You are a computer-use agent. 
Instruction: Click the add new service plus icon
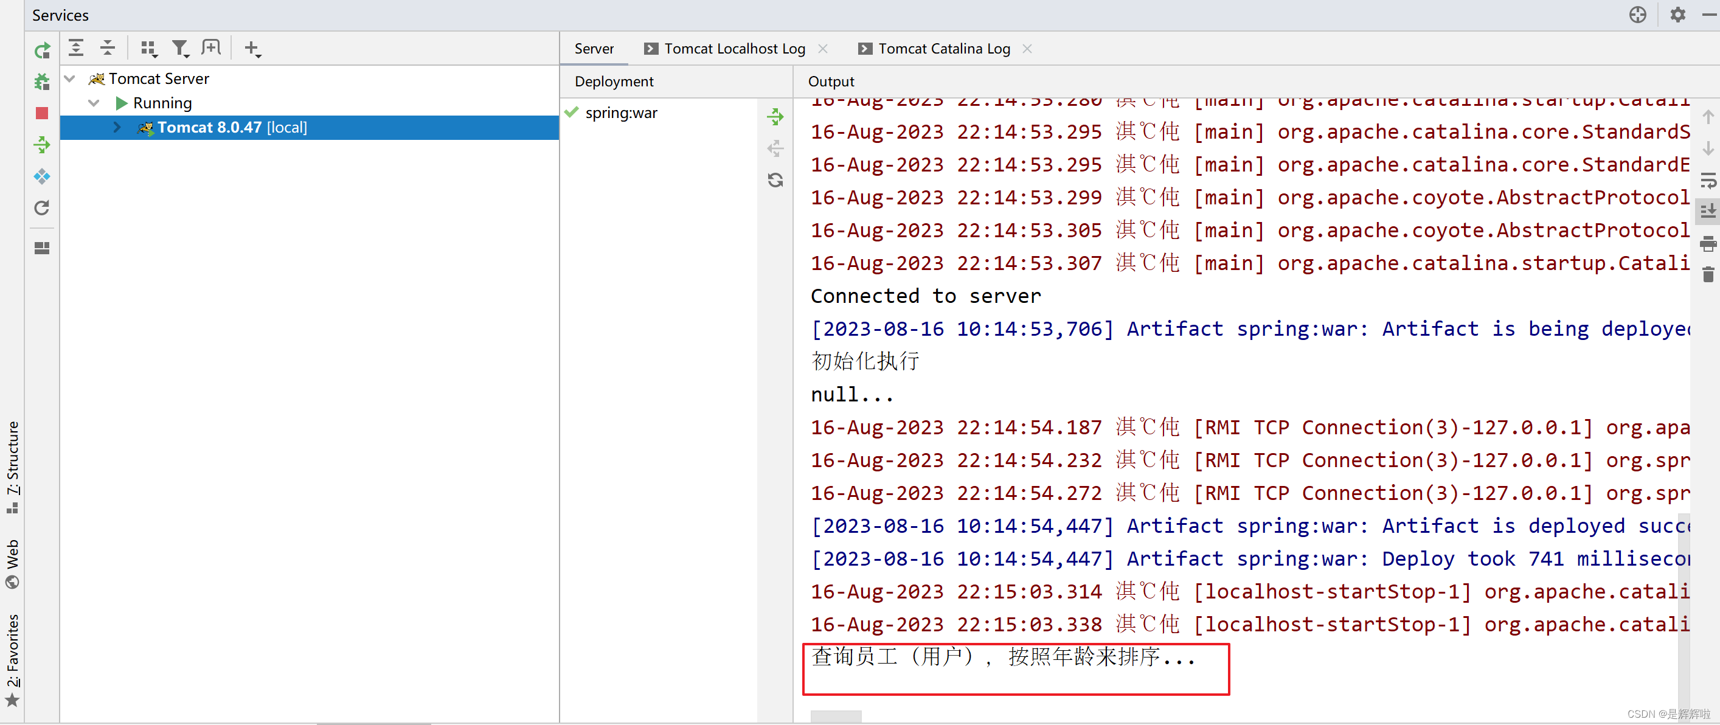pyautogui.click(x=250, y=47)
